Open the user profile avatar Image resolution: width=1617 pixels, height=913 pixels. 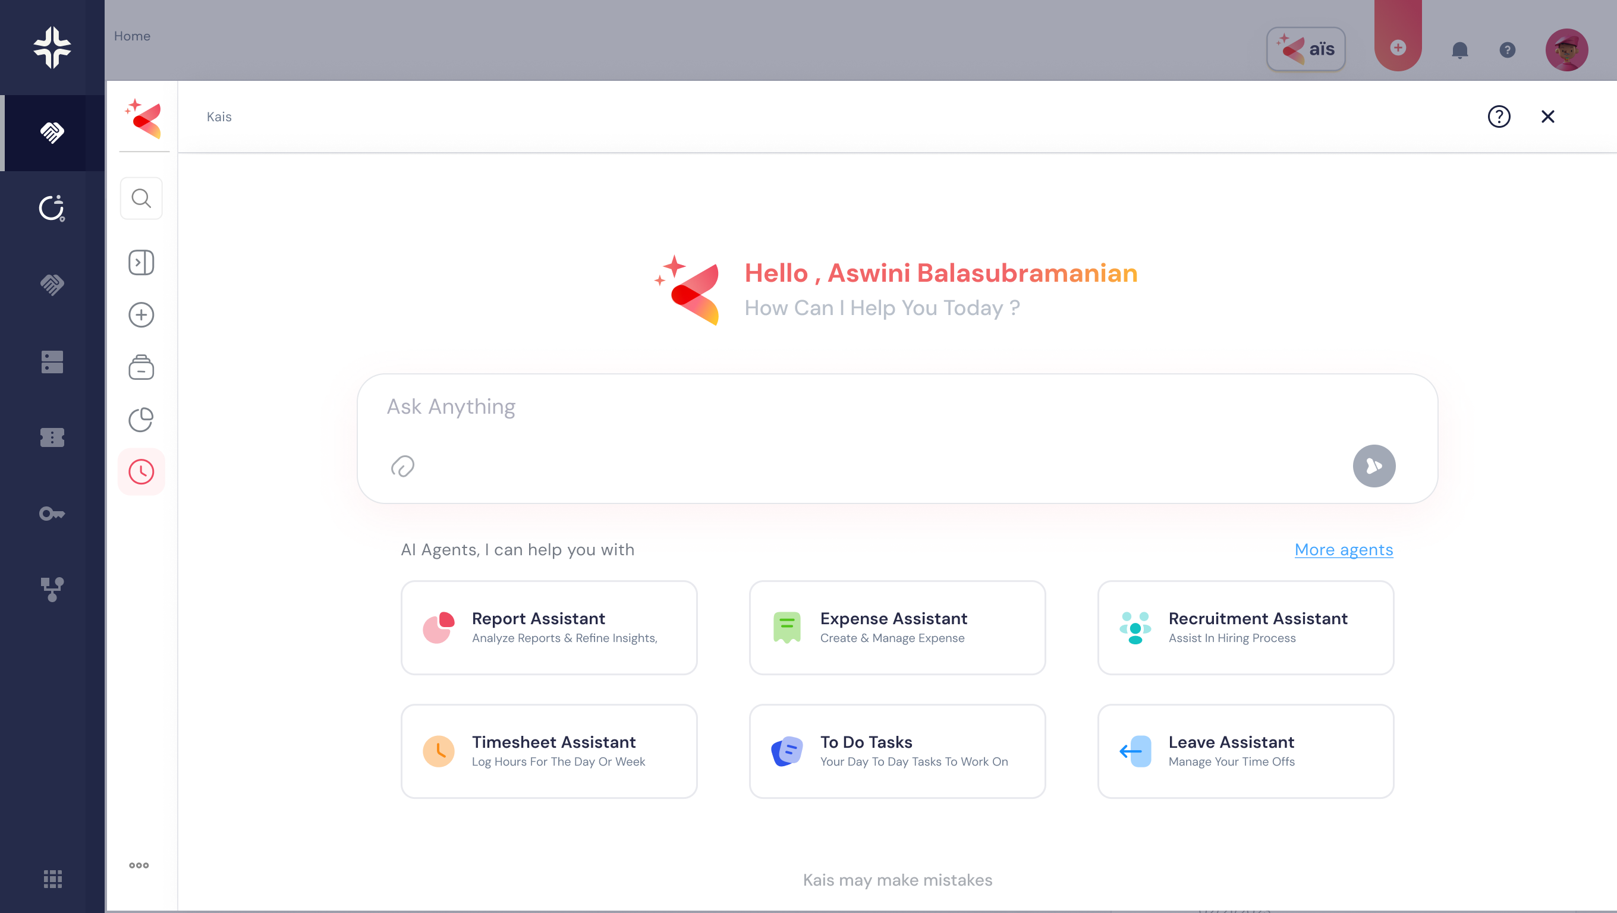click(x=1566, y=50)
